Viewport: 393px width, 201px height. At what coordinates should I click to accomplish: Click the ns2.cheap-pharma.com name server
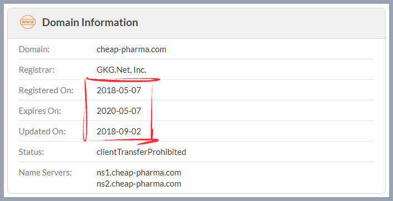click(x=139, y=184)
